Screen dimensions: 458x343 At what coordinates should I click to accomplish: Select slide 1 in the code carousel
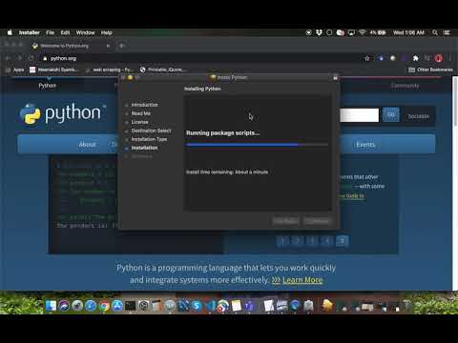click(282, 241)
